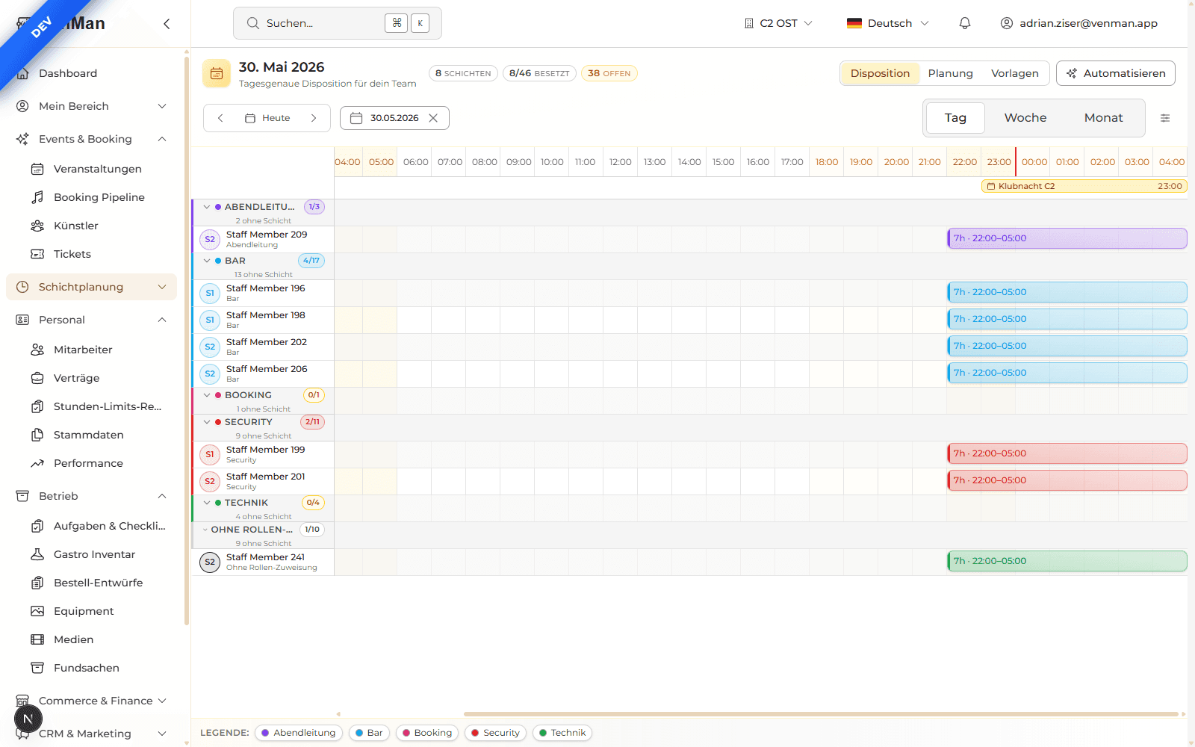1195x747 pixels.
Task: Open Deutsch language dropdown
Action: pyautogui.click(x=888, y=23)
